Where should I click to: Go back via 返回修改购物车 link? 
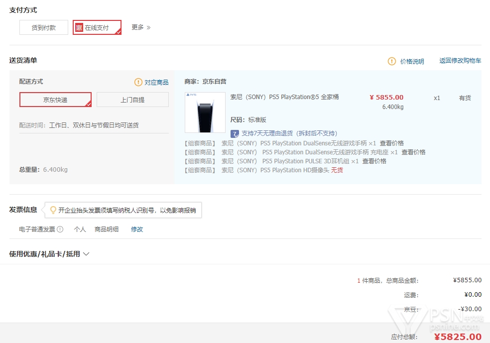click(460, 61)
